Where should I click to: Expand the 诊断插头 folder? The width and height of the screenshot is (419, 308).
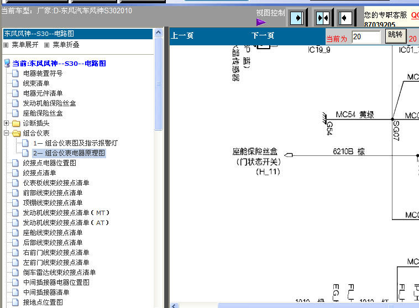[x=7, y=123]
